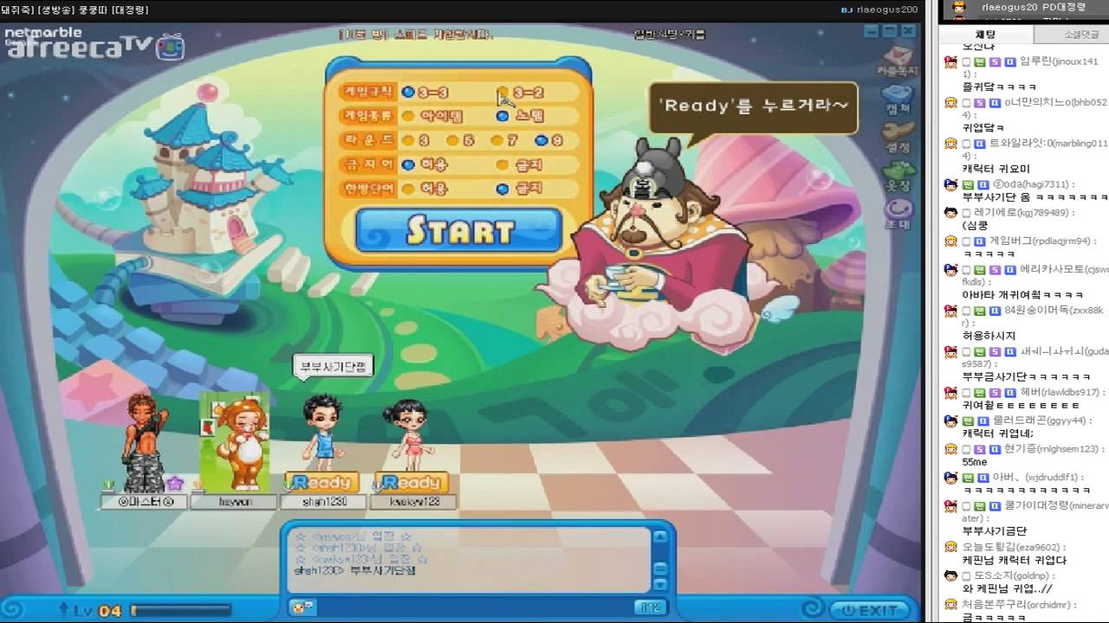Click avatar icon next to 오늘도튕김
Image resolution: width=1109 pixels, height=623 pixels.
950,547
